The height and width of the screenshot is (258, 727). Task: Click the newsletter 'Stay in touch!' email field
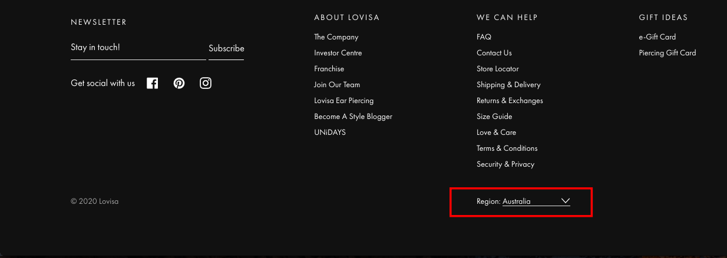click(138, 48)
